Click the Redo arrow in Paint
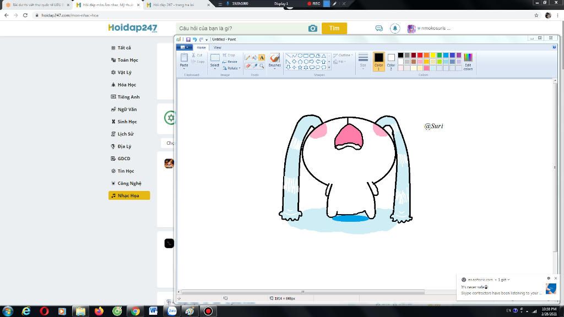Image resolution: width=564 pixels, height=317 pixels. click(201, 39)
